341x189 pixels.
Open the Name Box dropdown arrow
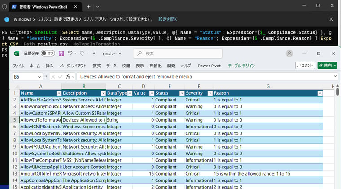pyautogui.click(x=39, y=77)
